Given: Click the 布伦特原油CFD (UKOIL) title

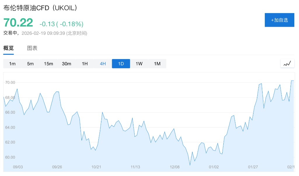Looking at the screenshot, I should pyautogui.click(x=40, y=8).
